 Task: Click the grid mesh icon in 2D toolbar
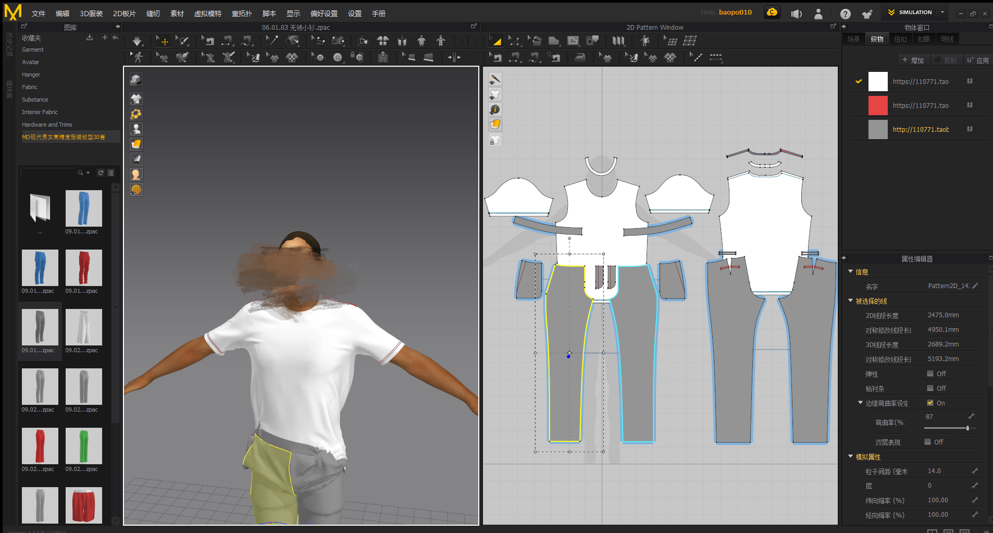tap(690, 41)
